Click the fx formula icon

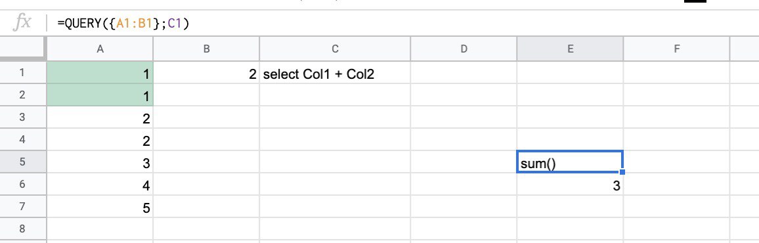pos(22,23)
